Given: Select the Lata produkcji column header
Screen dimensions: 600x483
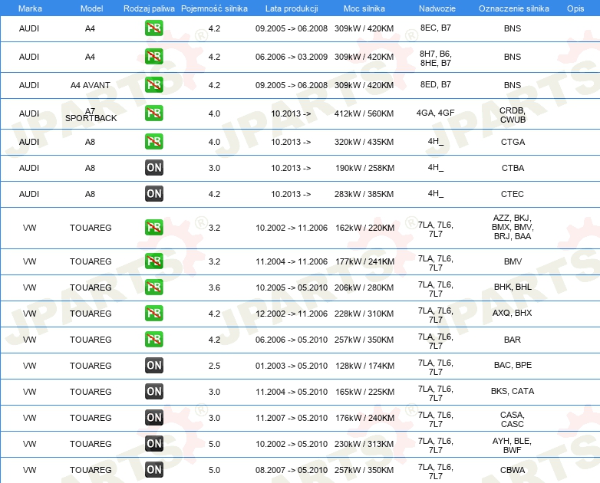Looking at the screenshot, I should pyautogui.click(x=292, y=8).
